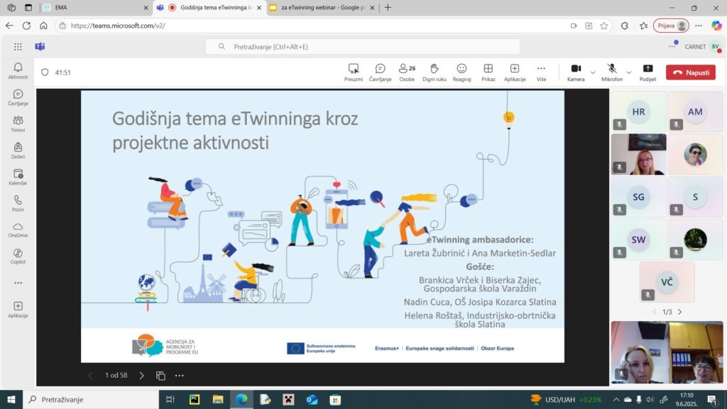Show Osobe participants list
The height and width of the screenshot is (409, 727).
click(x=407, y=72)
